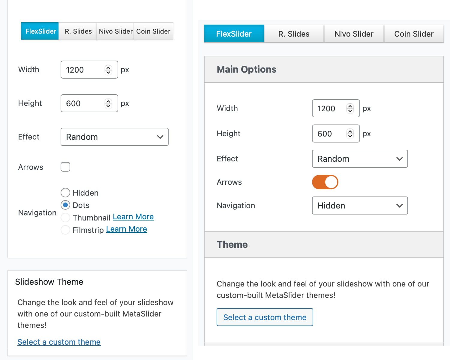Choose the Filmstrip navigation radio option
The image size is (450, 360).
click(65, 230)
